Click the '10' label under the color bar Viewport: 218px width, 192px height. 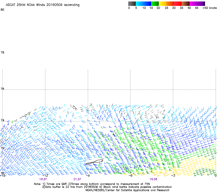(x=144, y=8)
